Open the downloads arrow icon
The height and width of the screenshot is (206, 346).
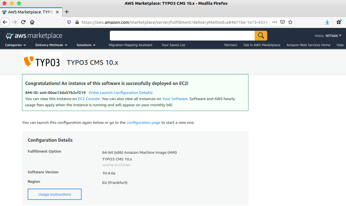[x=327, y=22]
